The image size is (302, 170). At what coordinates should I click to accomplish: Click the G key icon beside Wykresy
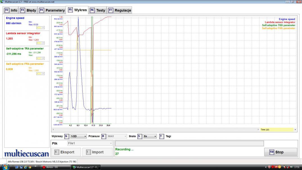[x=67, y=136]
